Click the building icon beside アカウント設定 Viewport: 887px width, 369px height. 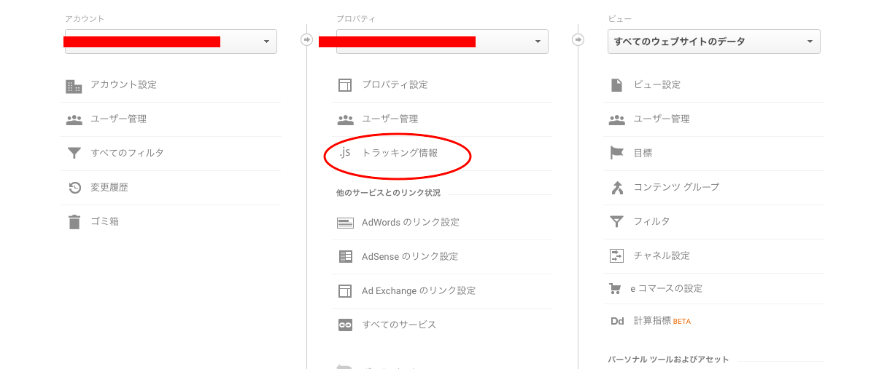[74, 86]
